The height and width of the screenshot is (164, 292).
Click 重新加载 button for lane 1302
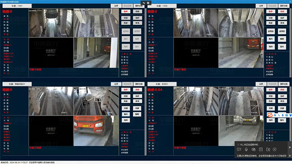click(284, 6)
